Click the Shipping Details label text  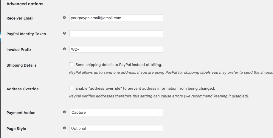point(21,65)
